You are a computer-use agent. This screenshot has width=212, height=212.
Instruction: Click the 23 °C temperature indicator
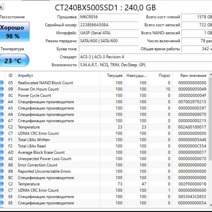14,60
